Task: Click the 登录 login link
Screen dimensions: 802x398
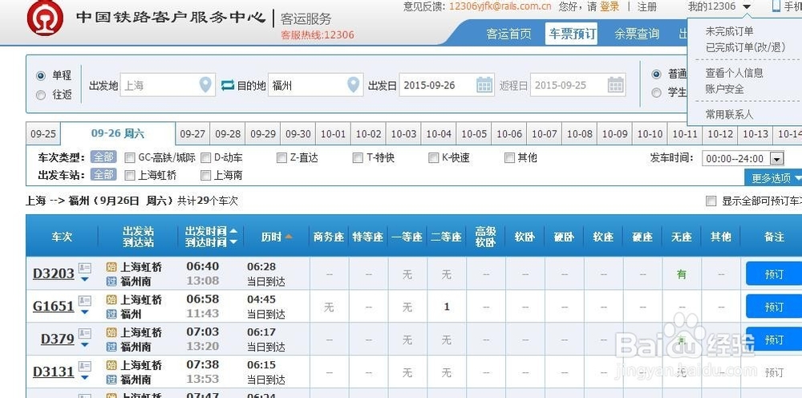Action: tap(610, 6)
